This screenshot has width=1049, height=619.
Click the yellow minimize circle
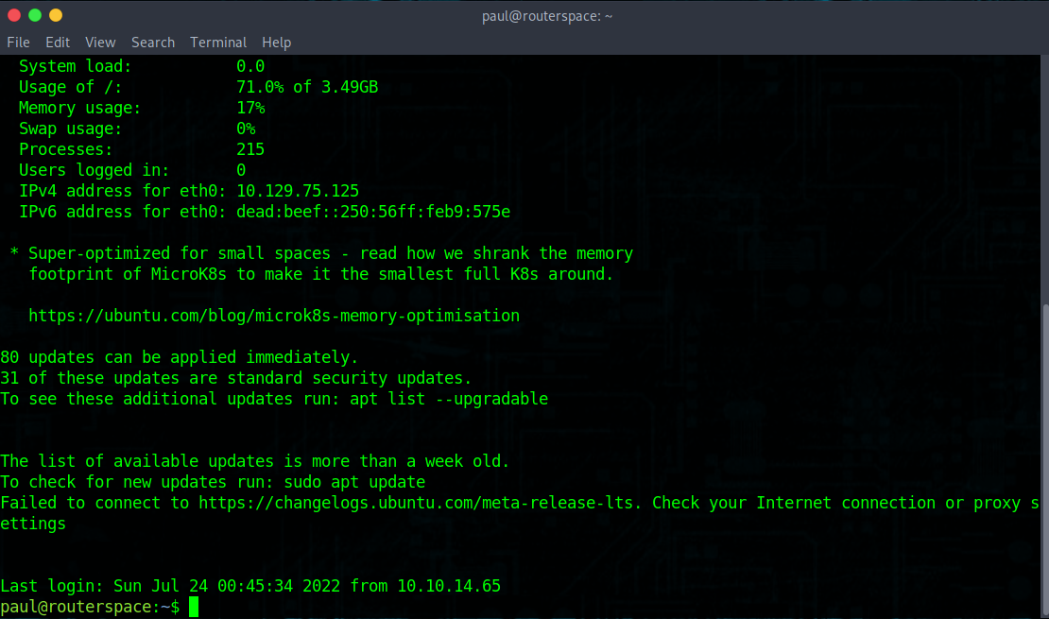(x=55, y=15)
